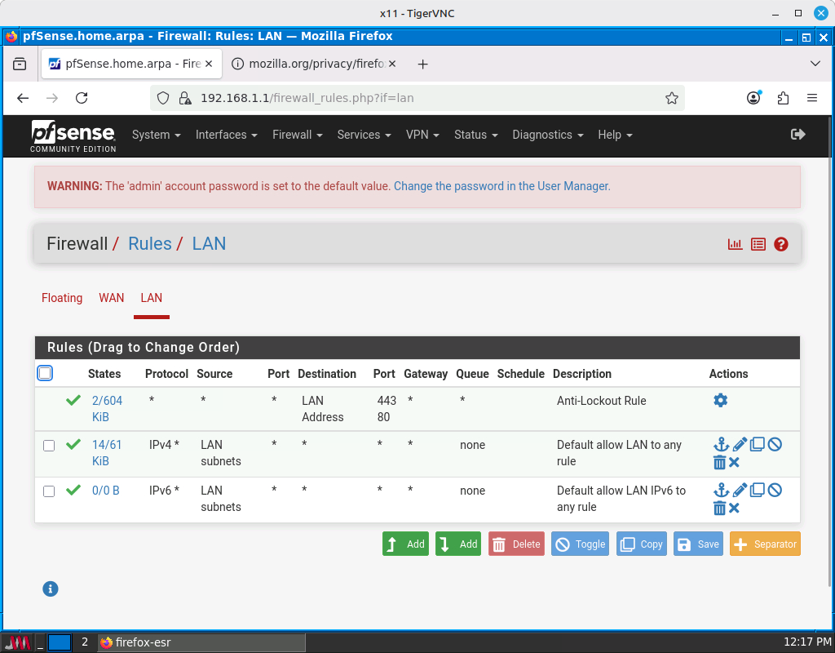Check the select-all rules checkbox
Screen dimensions: 835x653
(46, 372)
